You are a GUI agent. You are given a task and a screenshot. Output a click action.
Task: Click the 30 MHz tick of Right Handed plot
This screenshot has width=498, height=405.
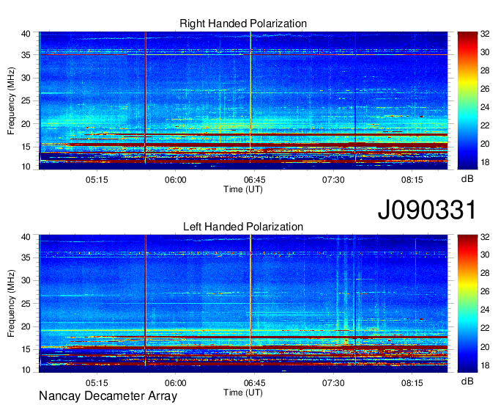point(26,78)
